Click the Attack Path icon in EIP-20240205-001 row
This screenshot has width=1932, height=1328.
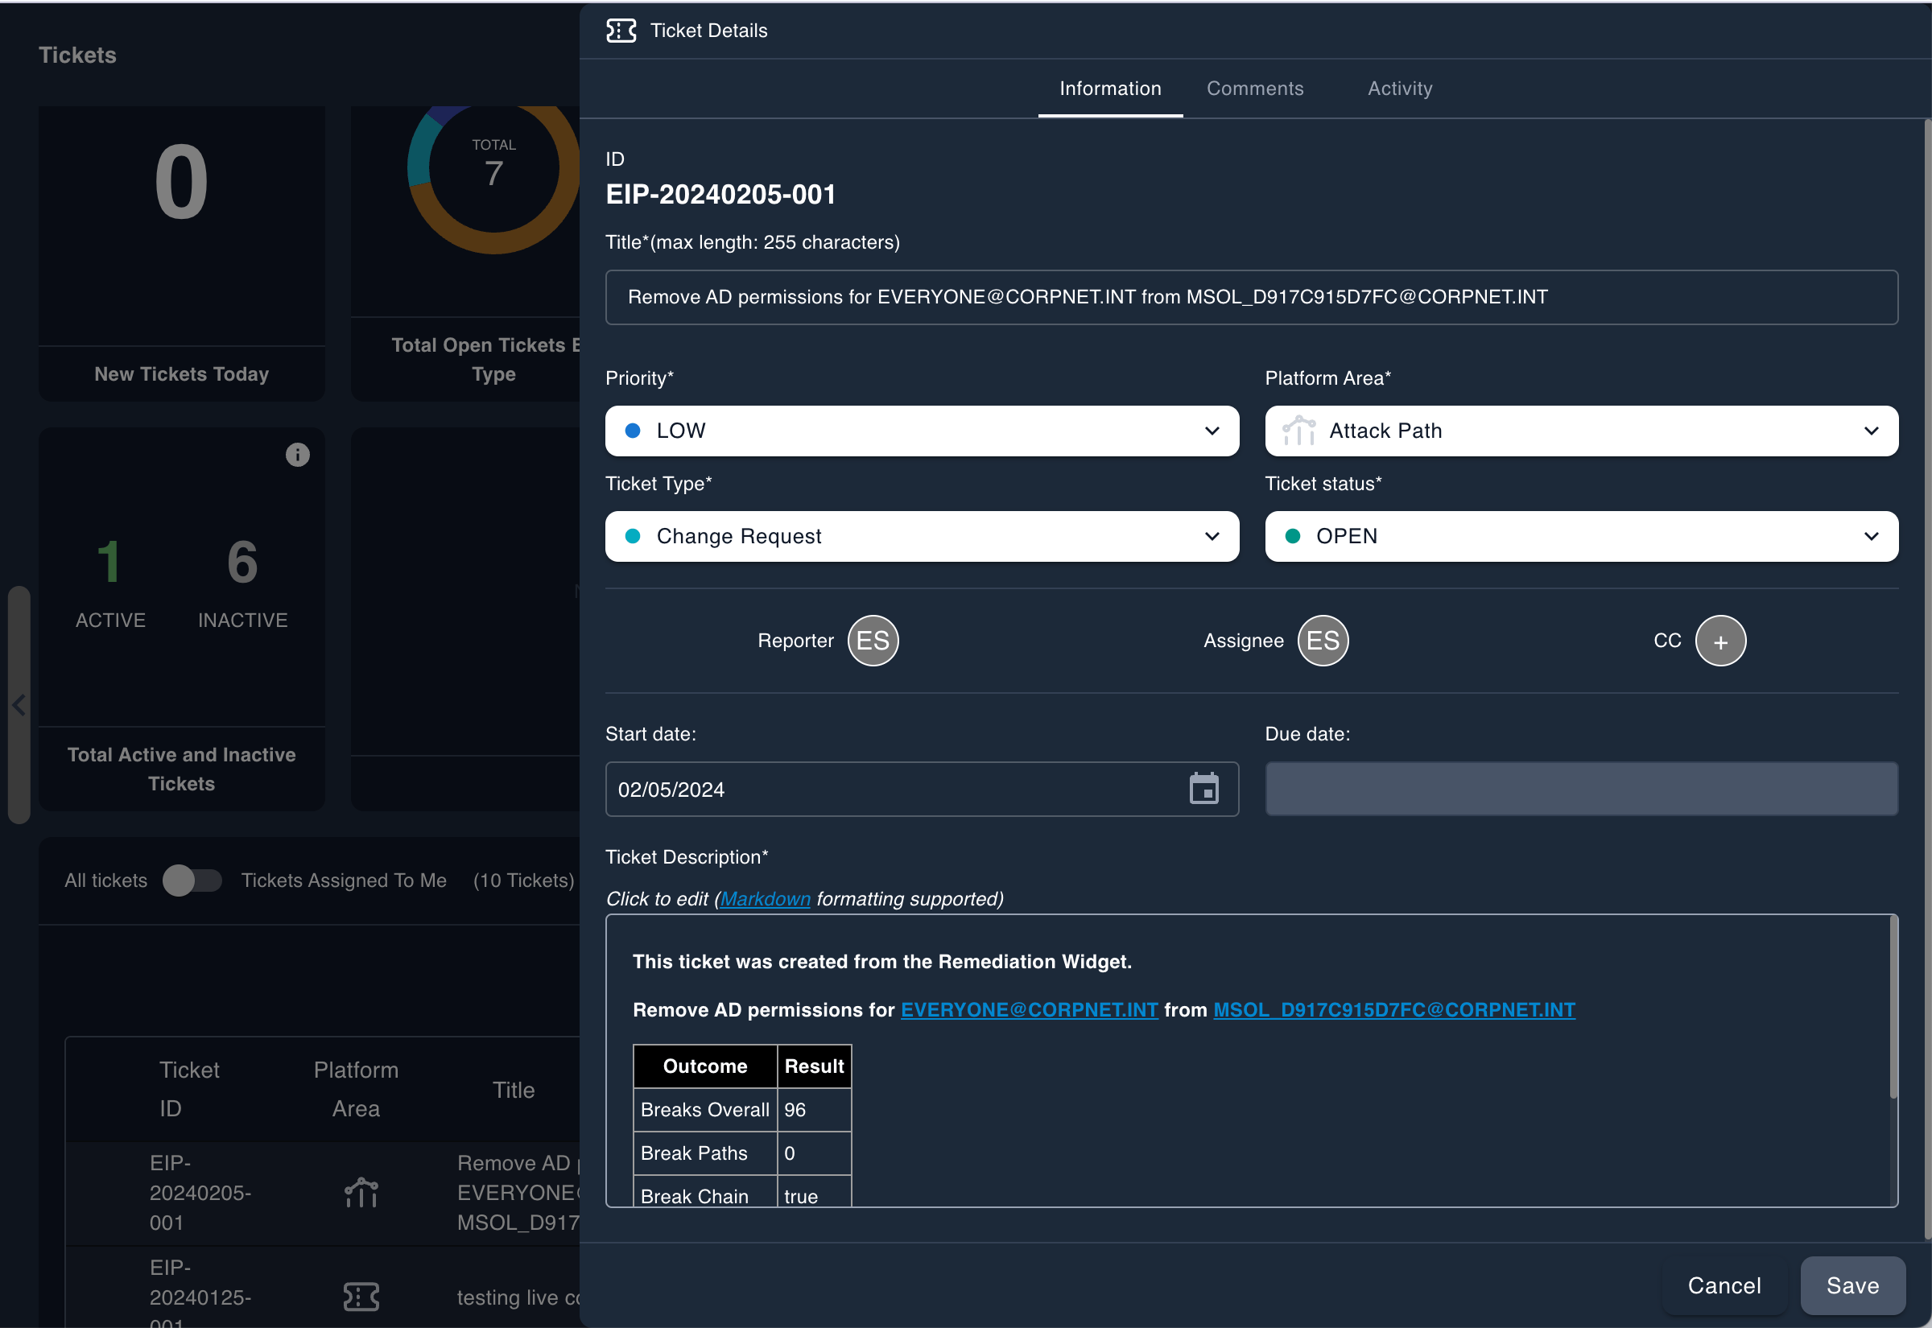[361, 1192]
